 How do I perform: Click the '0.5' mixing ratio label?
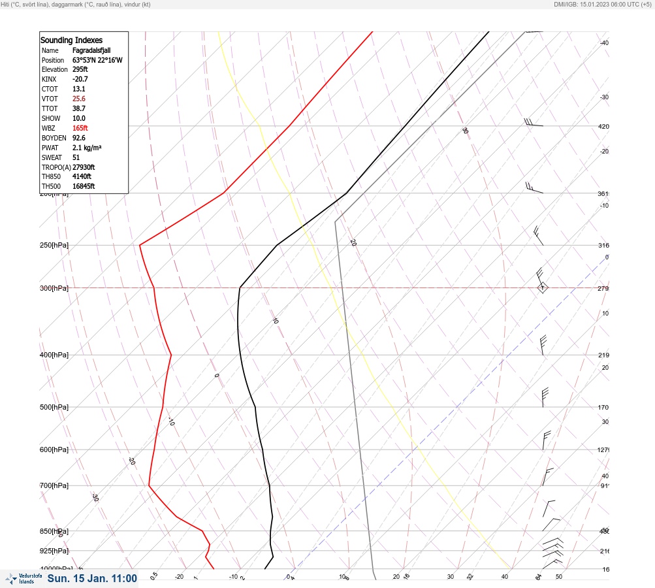[153, 576]
